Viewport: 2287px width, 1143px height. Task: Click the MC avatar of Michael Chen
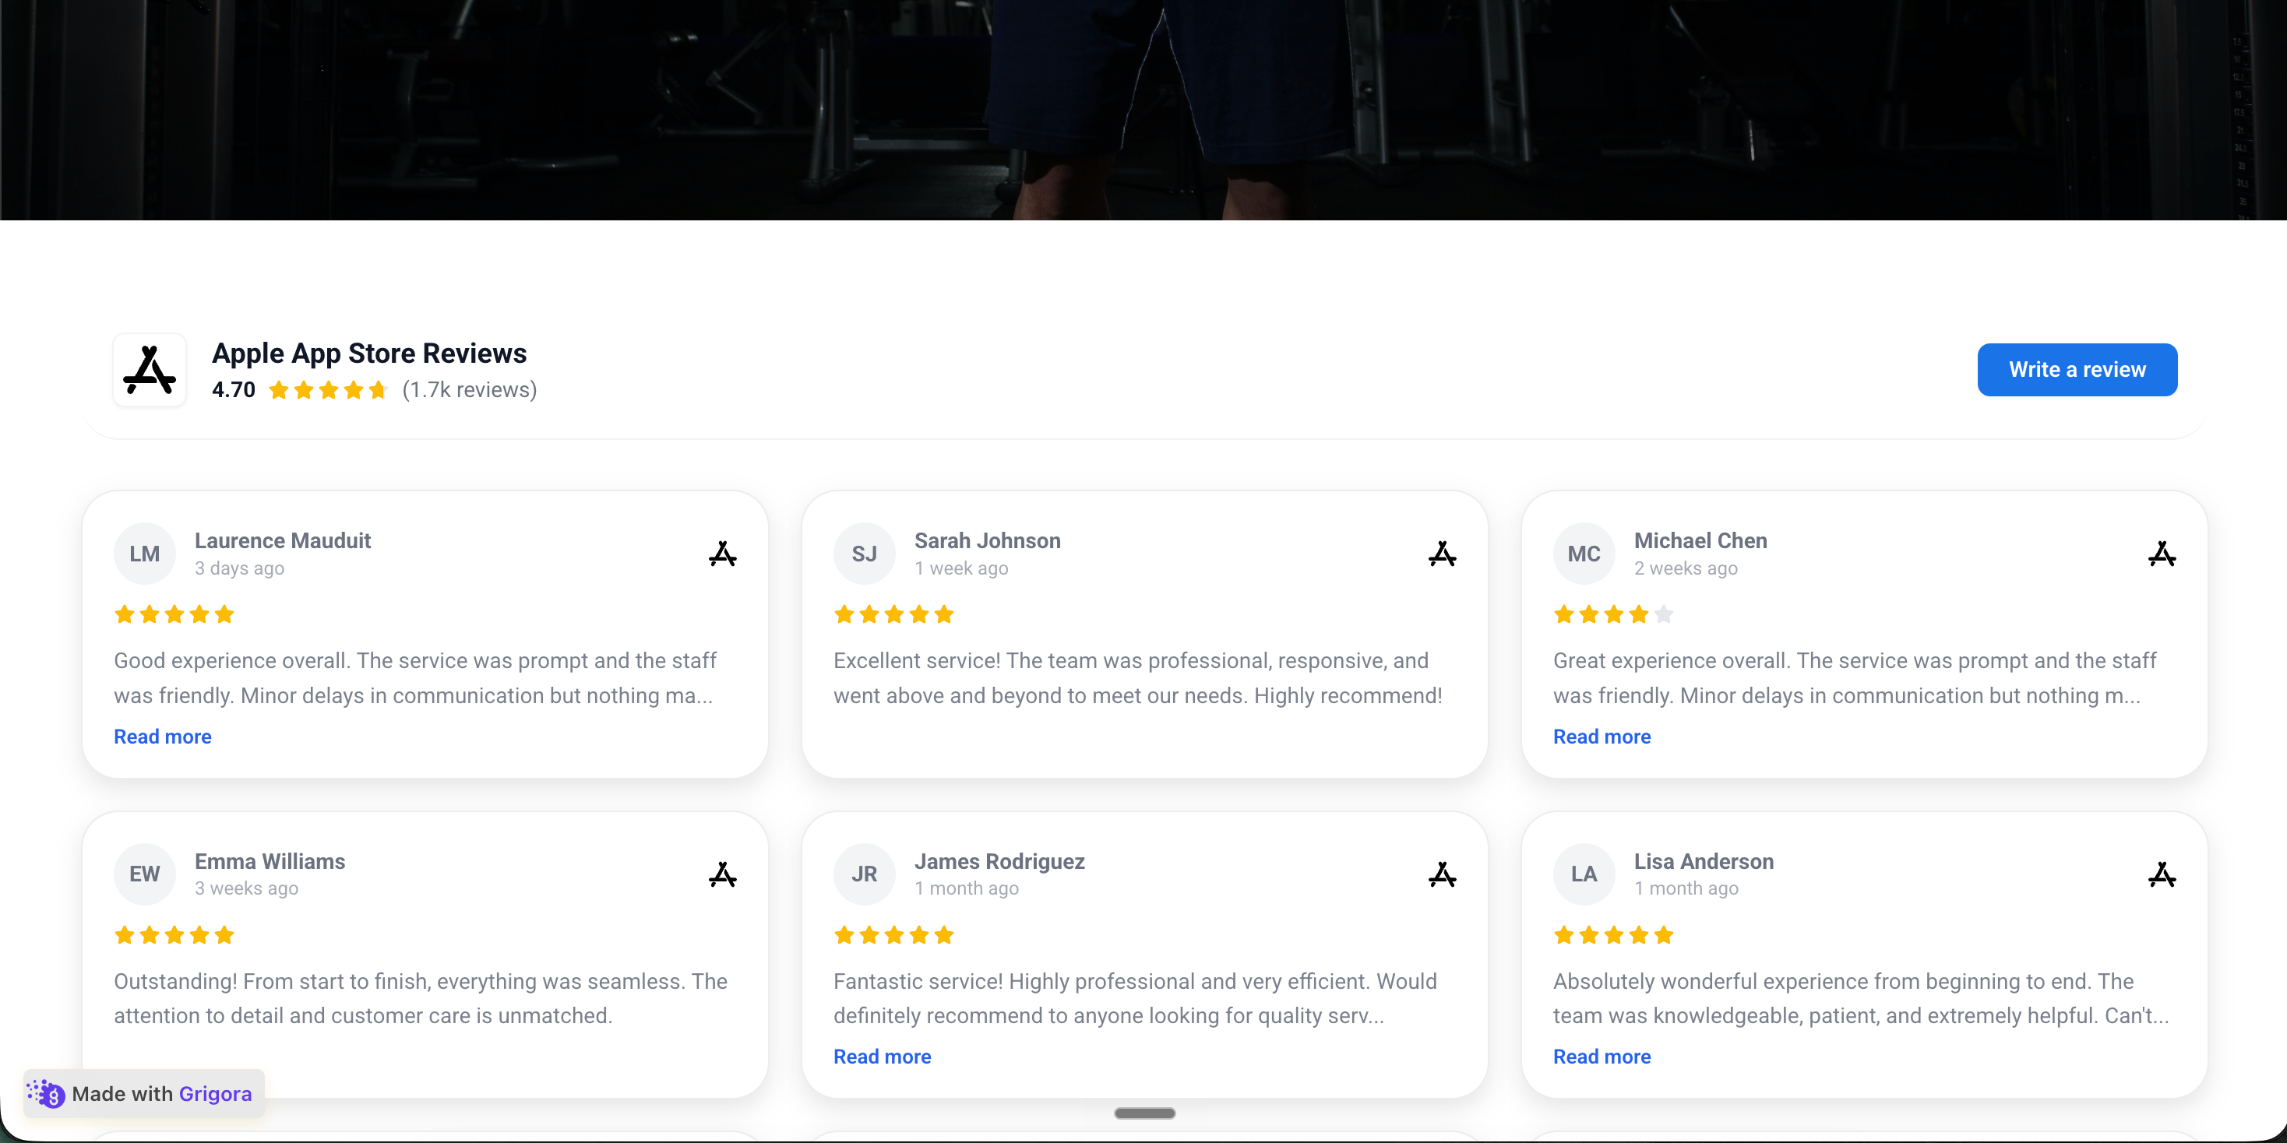[1584, 554]
